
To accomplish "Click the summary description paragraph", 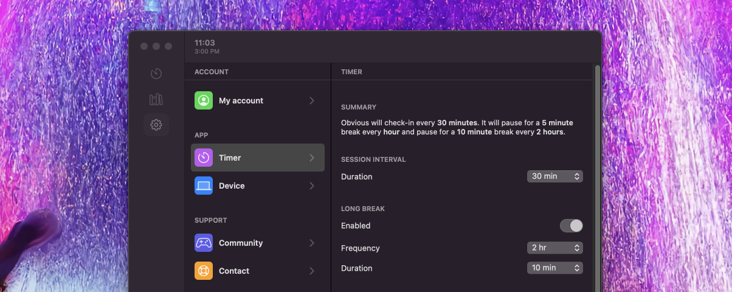I will tap(457, 127).
